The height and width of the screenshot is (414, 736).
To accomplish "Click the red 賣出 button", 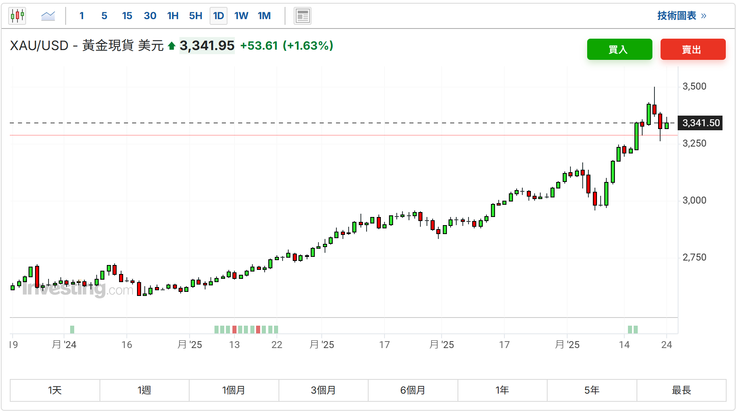I will click(x=693, y=49).
